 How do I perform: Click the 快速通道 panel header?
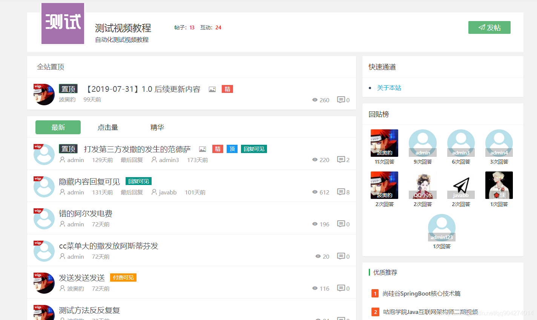(382, 67)
